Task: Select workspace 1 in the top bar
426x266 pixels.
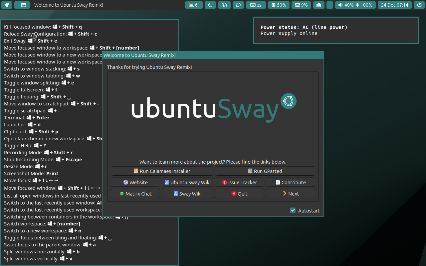Action: (x=22, y=5)
